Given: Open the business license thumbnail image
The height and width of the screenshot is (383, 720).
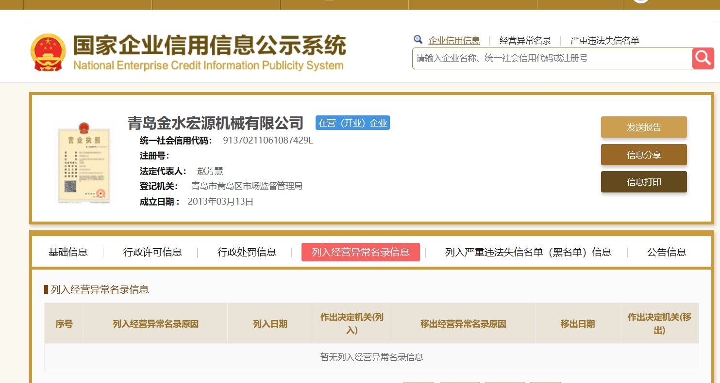Looking at the screenshot, I should click(84, 162).
